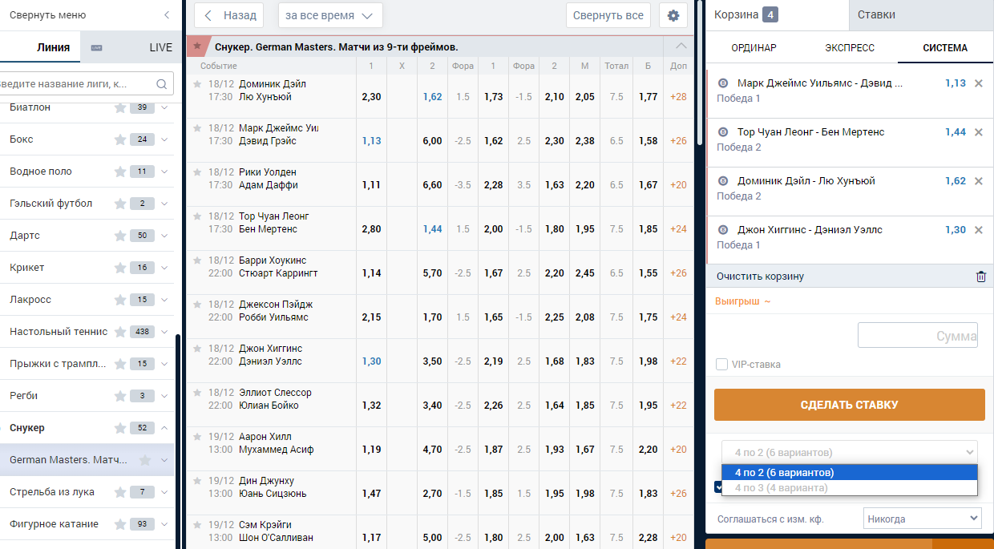Screen dimensions: 994x549
Task: Open system type dropdown 4 по 2
Action: pyautogui.click(x=850, y=452)
